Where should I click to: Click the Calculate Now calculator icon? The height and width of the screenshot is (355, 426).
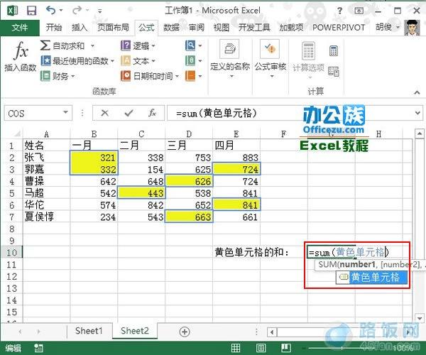(334, 50)
